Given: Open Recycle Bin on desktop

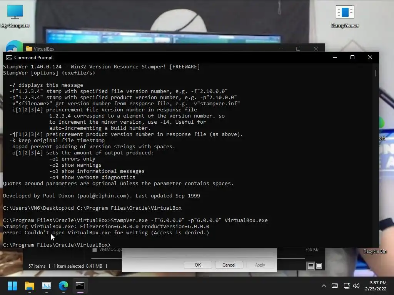Looking at the screenshot, I should coord(375,251).
